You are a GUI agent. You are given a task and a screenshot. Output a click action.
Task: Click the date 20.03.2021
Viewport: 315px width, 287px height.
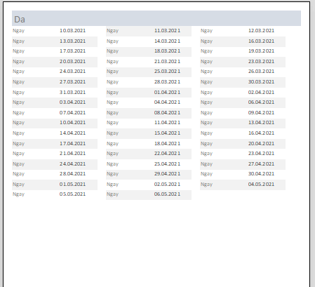pos(72,62)
